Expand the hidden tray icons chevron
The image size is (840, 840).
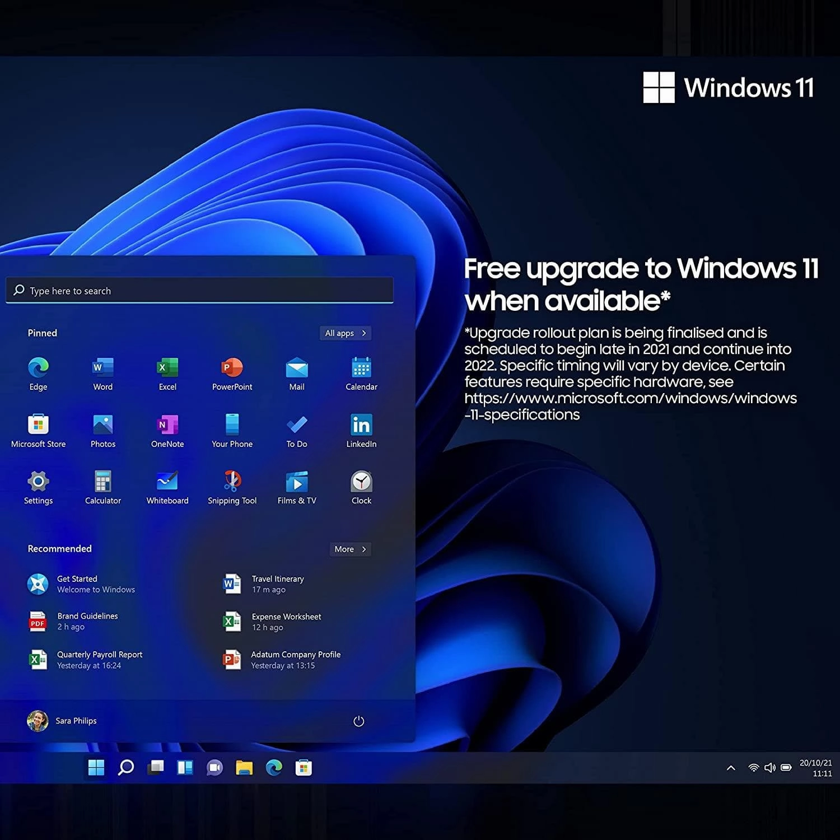tap(731, 768)
